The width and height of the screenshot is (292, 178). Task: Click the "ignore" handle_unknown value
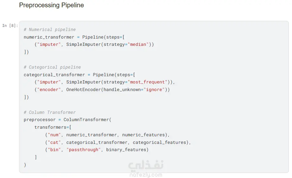click(155, 90)
